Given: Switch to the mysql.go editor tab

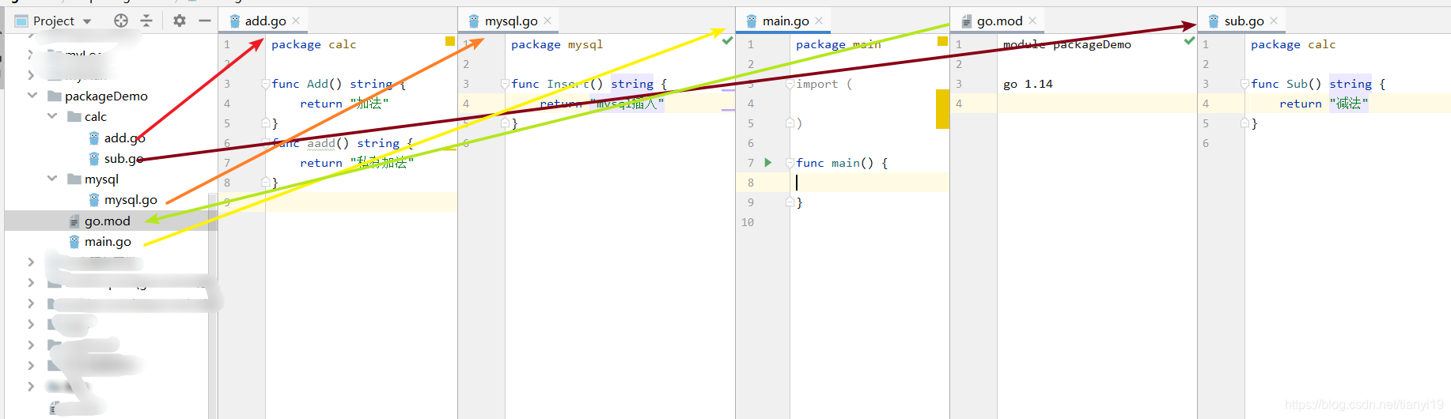Looking at the screenshot, I should [511, 21].
